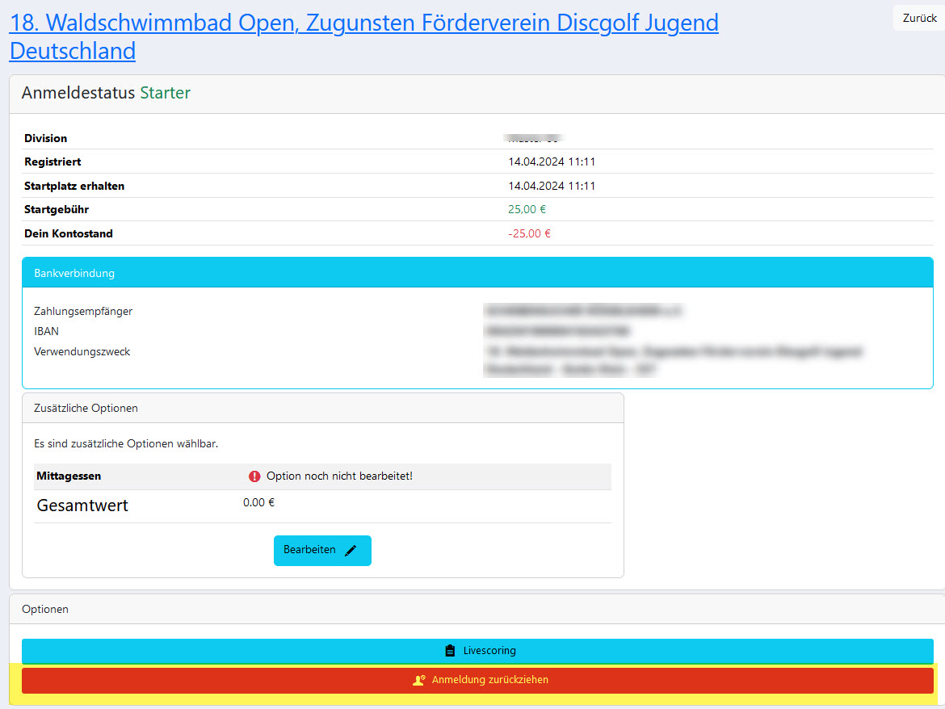This screenshot has height=709, width=945.
Task: Click the blurred IBAN value
Action: (556, 331)
